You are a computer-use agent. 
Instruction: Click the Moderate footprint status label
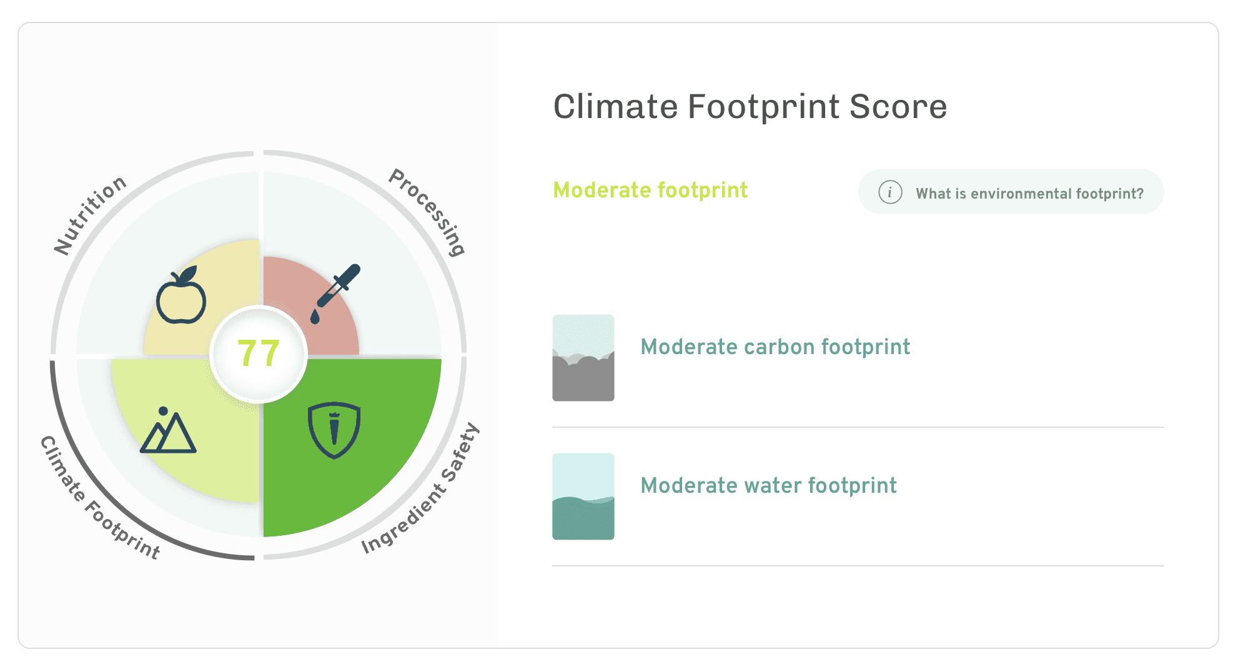click(650, 190)
